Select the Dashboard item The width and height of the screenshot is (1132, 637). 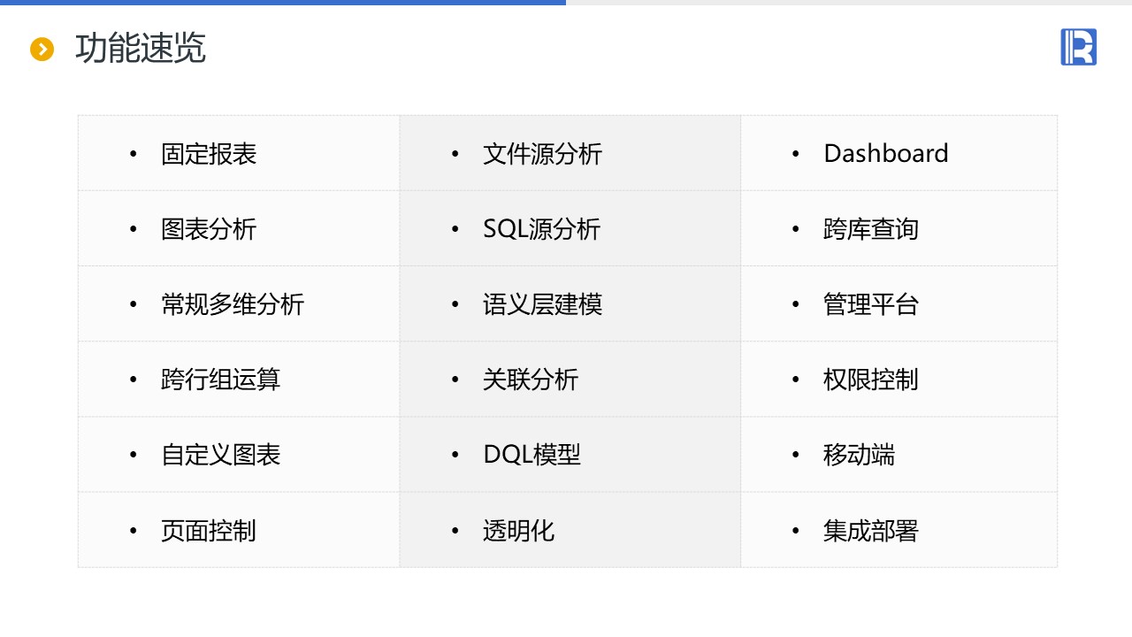885,154
